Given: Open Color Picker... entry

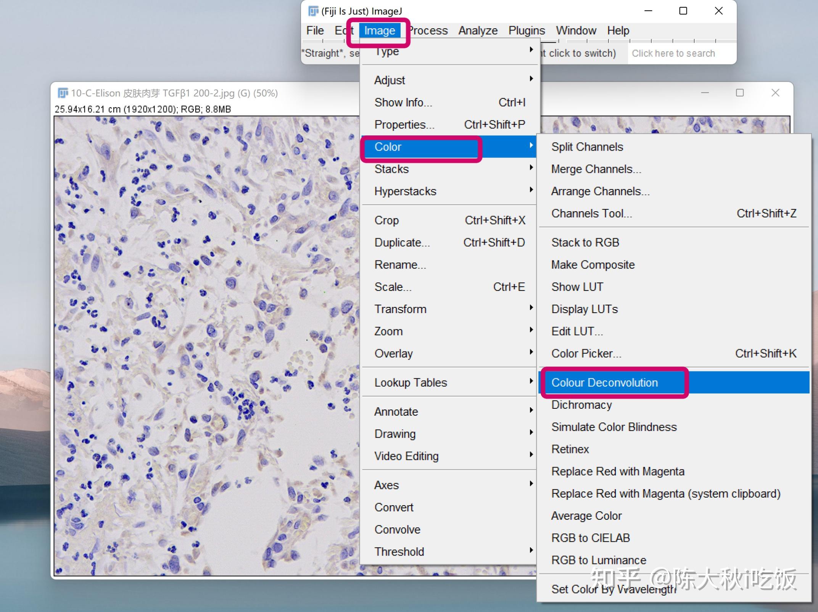Looking at the screenshot, I should click(x=586, y=353).
